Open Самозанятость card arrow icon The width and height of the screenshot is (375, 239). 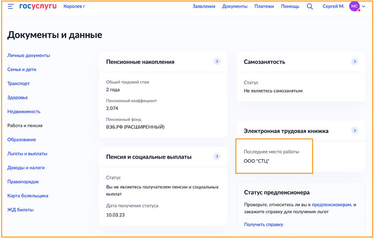point(355,61)
